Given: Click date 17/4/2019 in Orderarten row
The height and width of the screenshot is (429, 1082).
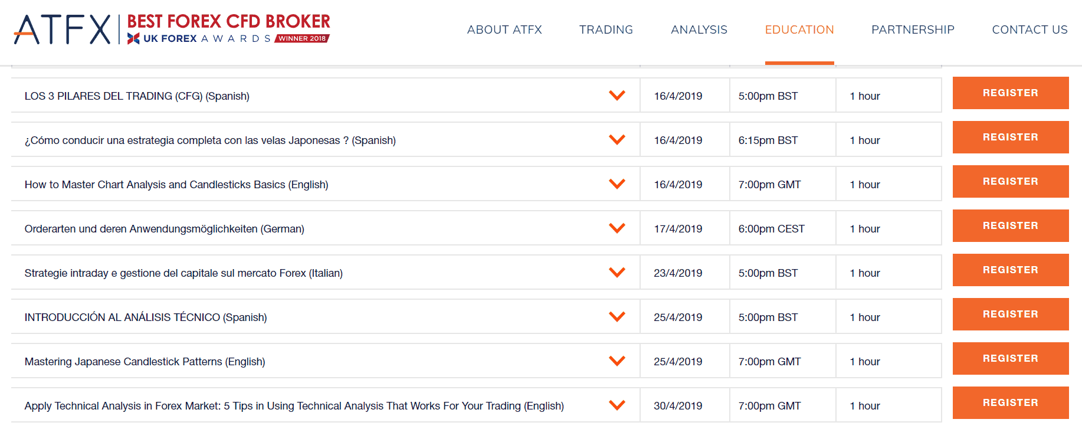Looking at the screenshot, I should [x=678, y=229].
